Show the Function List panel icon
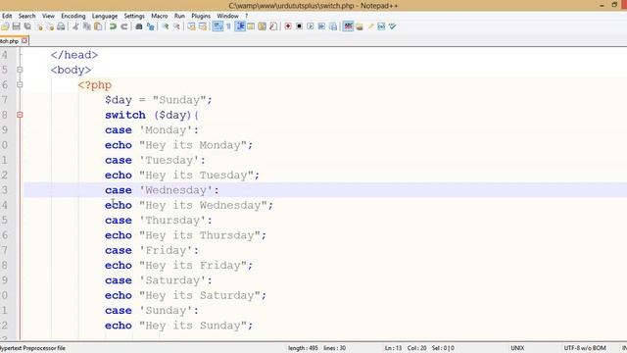This screenshot has height=353, width=627. pyautogui.click(x=273, y=26)
